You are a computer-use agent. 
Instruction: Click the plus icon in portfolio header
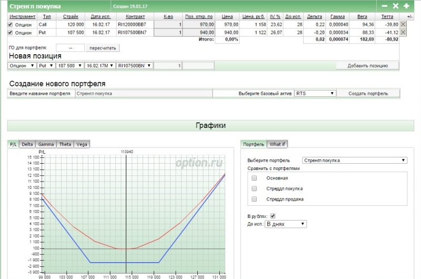pyautogui.click(x=406, y=6)
